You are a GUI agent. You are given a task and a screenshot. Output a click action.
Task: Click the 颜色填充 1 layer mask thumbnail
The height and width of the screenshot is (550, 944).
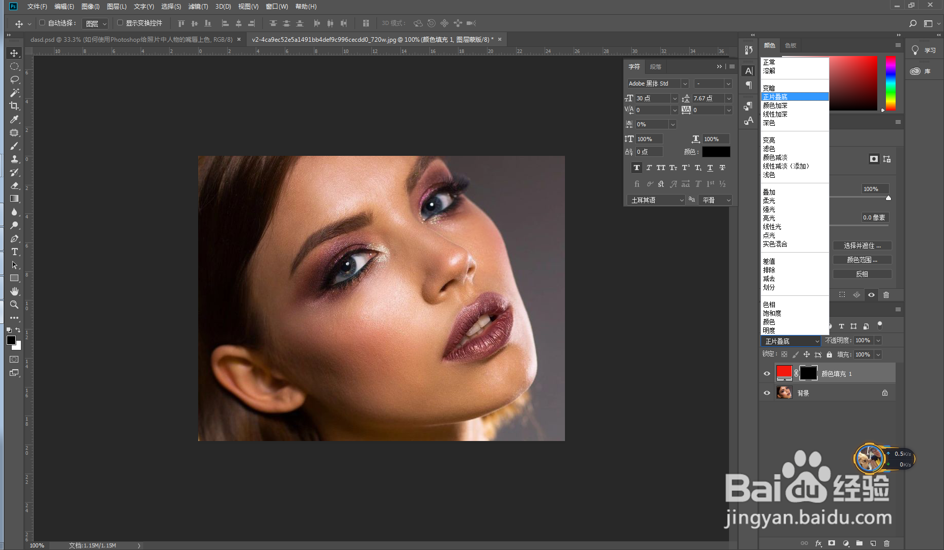point(810,373)
